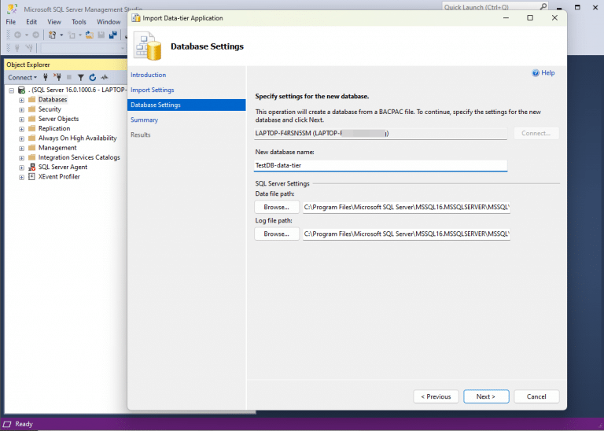Open the Edit menu

pos(31,22)
